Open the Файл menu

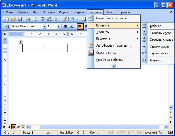(10, 12)
